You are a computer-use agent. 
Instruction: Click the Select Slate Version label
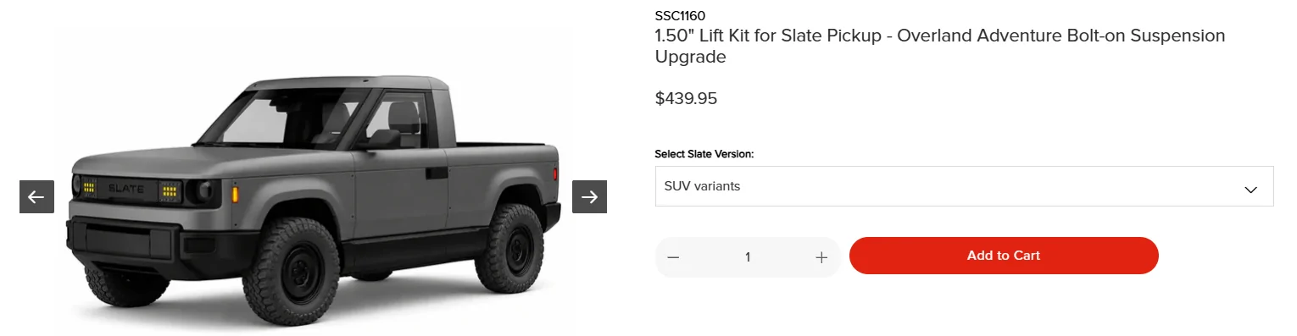click(704, 154)
